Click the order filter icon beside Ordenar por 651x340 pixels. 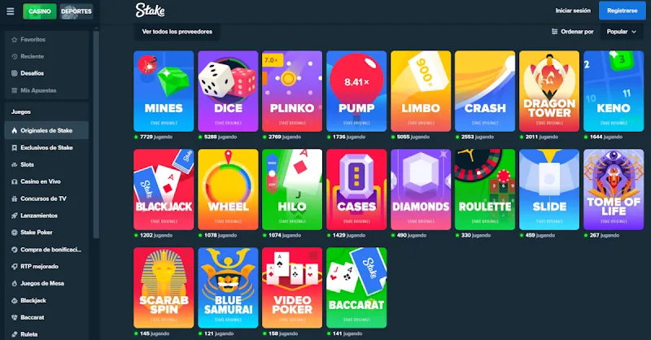554,32
